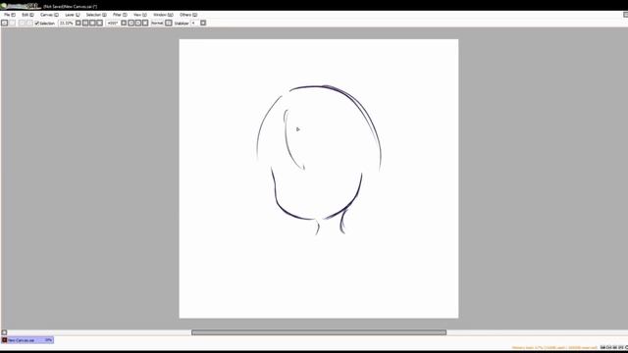Click the Invert selection button beside Selection checkbox
The width and height of the screenshot is (628, 353).
[x=29, y=24]
